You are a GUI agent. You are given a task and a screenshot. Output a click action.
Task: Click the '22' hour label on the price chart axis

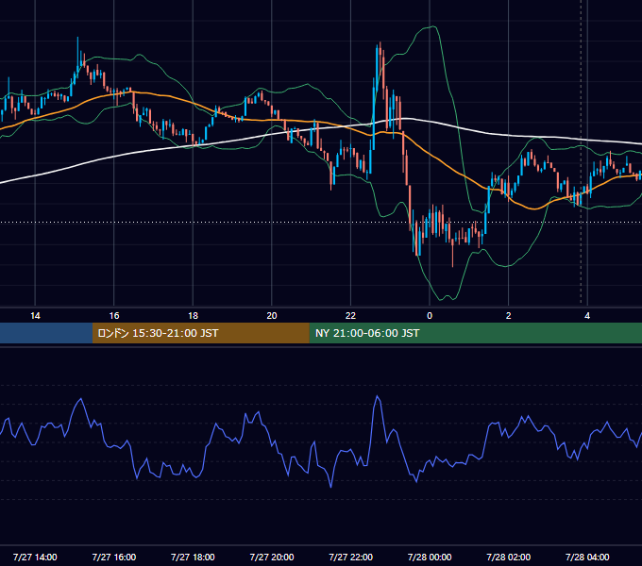coord(350,316)
